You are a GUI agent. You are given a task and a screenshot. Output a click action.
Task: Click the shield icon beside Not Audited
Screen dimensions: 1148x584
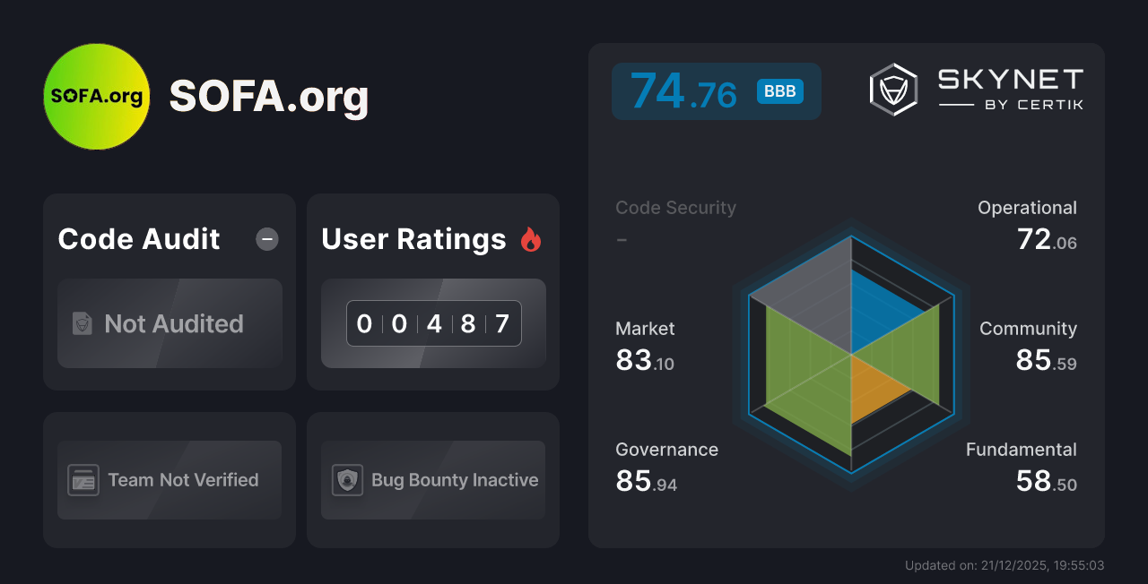(83, 323)
